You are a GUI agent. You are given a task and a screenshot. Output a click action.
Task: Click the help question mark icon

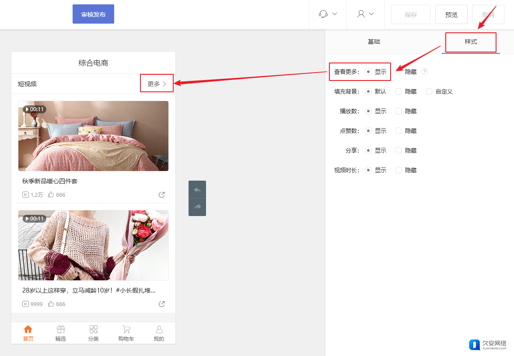click(424, 71)
